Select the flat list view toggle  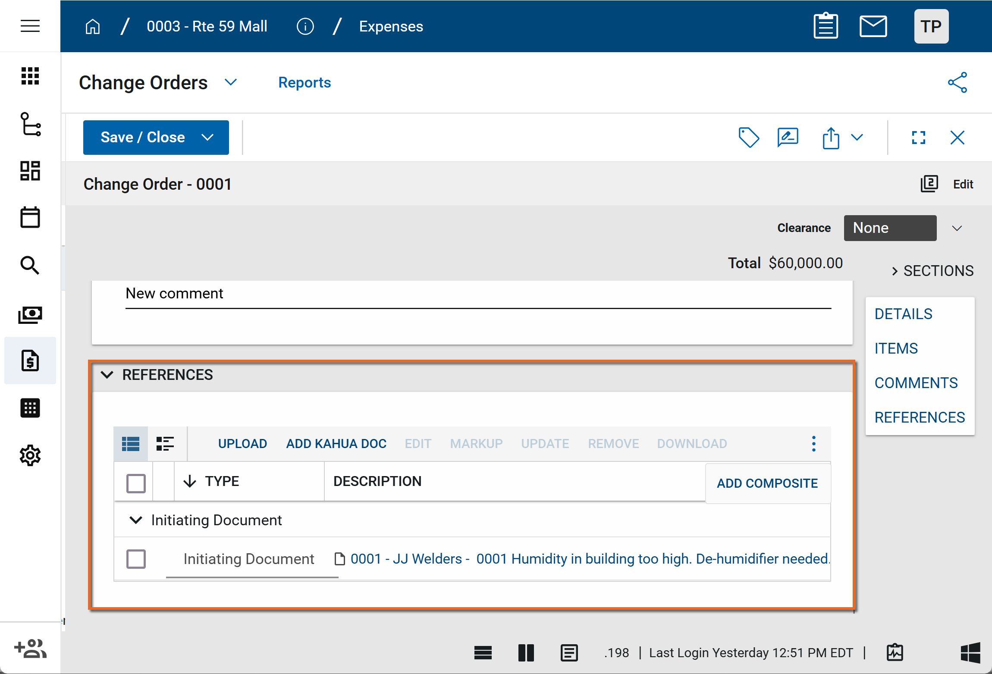pyautogui.click(x=131, y=444)
